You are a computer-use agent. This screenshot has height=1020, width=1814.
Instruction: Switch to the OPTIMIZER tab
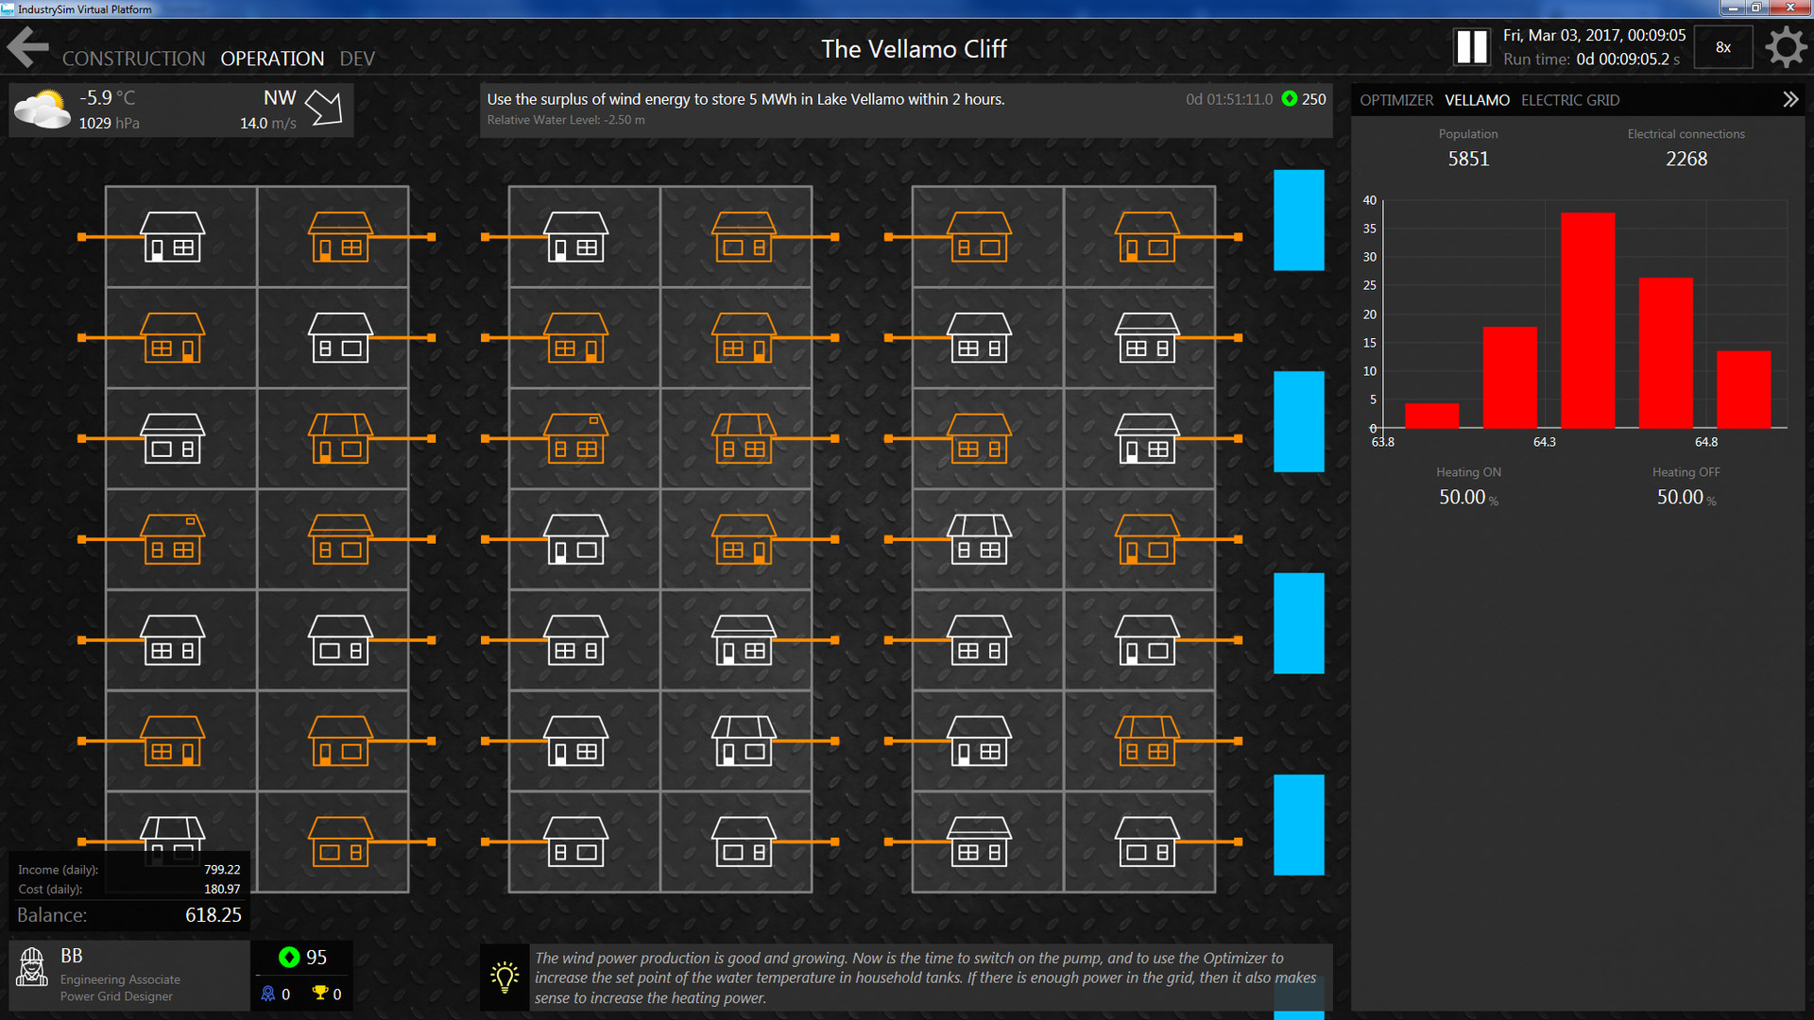tap(1395, 100)
